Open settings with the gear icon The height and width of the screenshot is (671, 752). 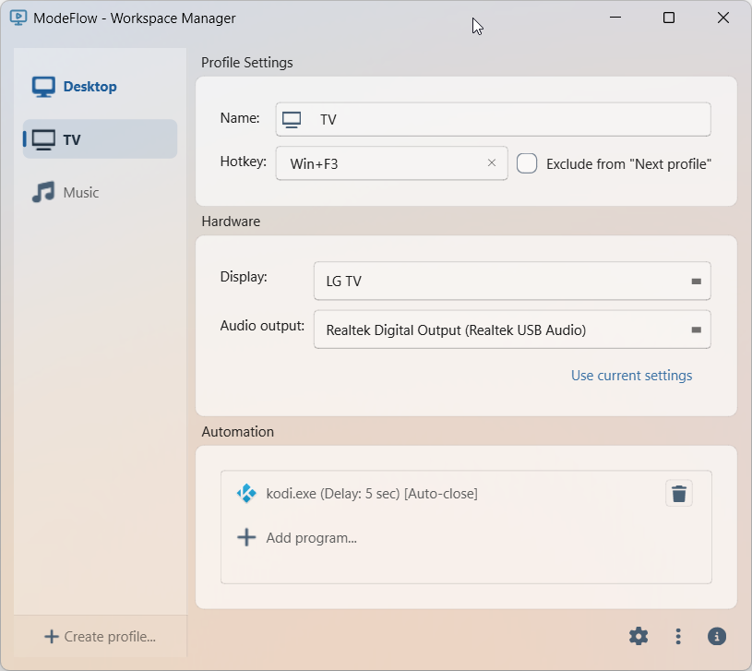click(639, 637)
